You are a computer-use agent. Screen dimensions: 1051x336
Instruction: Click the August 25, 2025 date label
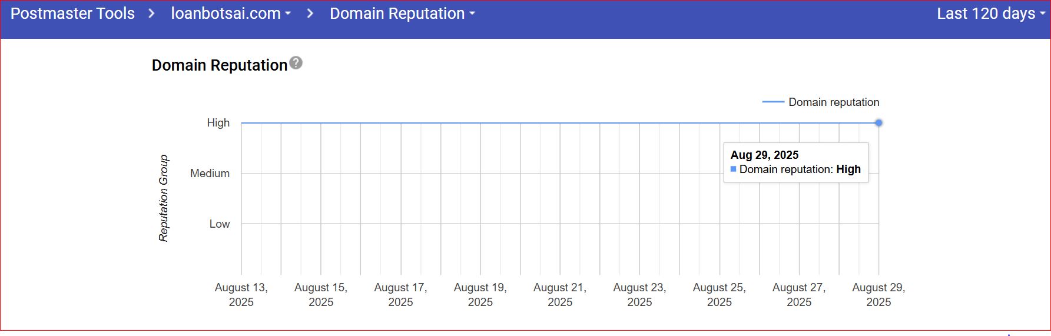(x=720, y=295)
